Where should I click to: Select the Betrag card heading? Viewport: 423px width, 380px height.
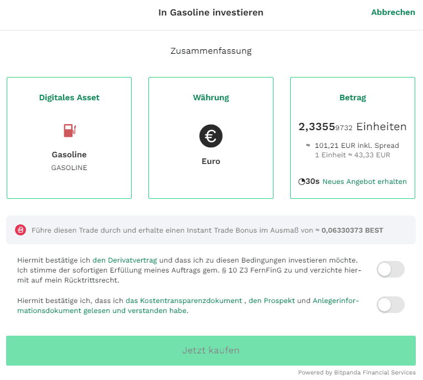tap(353, 97)
